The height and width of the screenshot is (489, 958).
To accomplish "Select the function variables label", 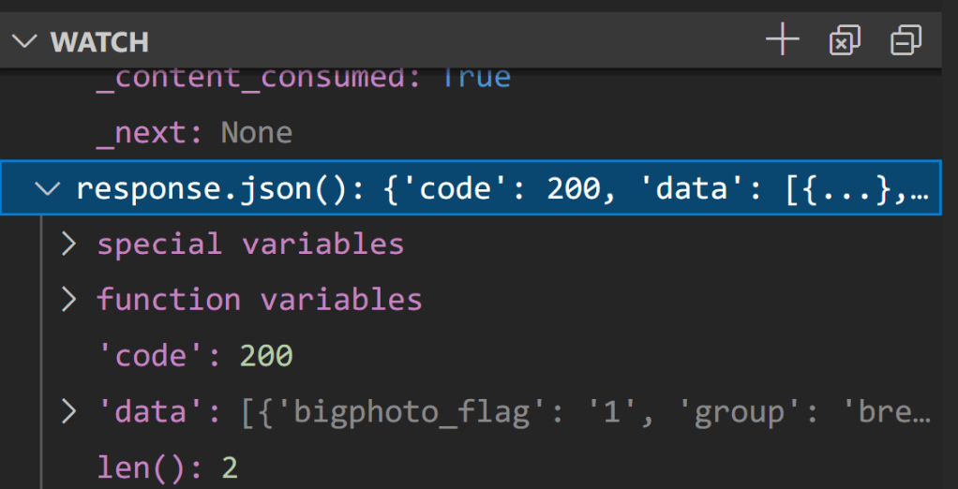I will coord(260,300).
